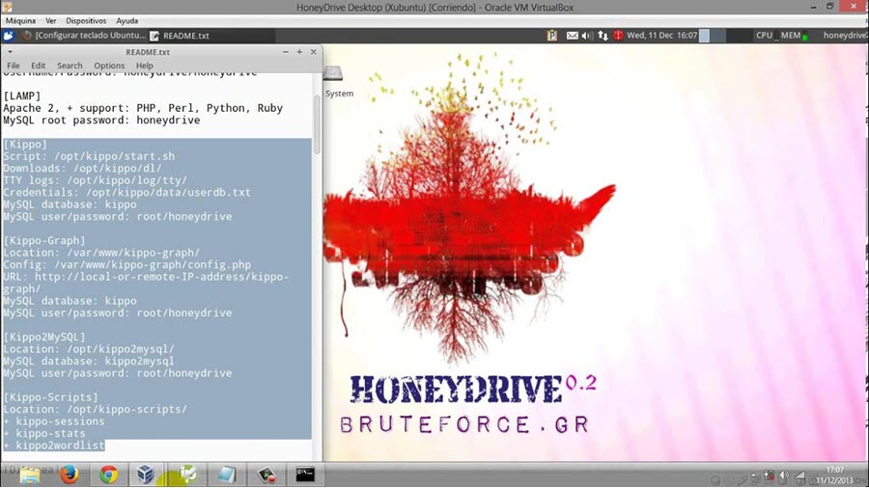
Task: Open VirtualBox Máquina menu
Action: pyautogui.click(x=20, y=20)
